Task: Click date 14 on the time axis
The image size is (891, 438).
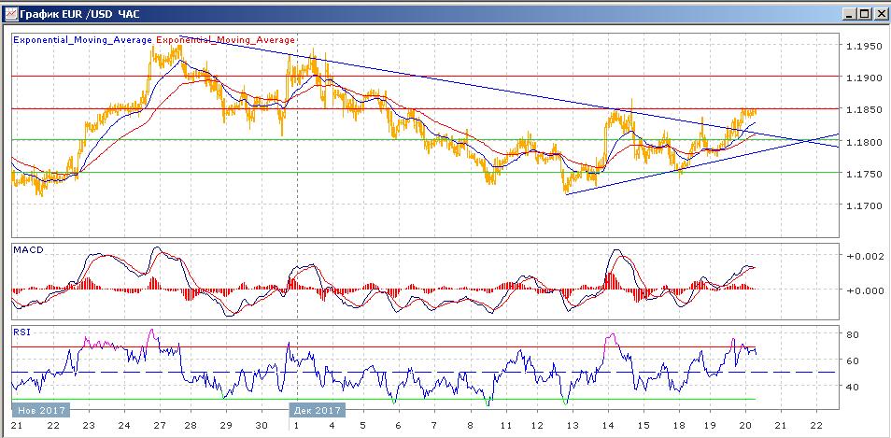Action: coord(607,426)
